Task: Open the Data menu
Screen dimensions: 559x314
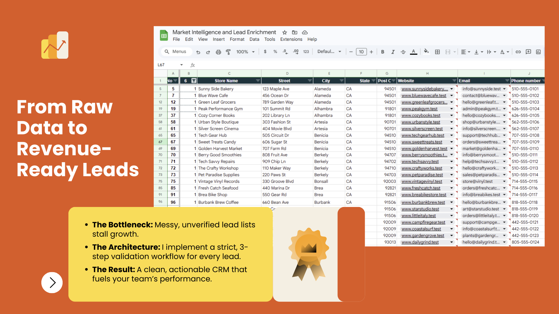Action: 254,39
